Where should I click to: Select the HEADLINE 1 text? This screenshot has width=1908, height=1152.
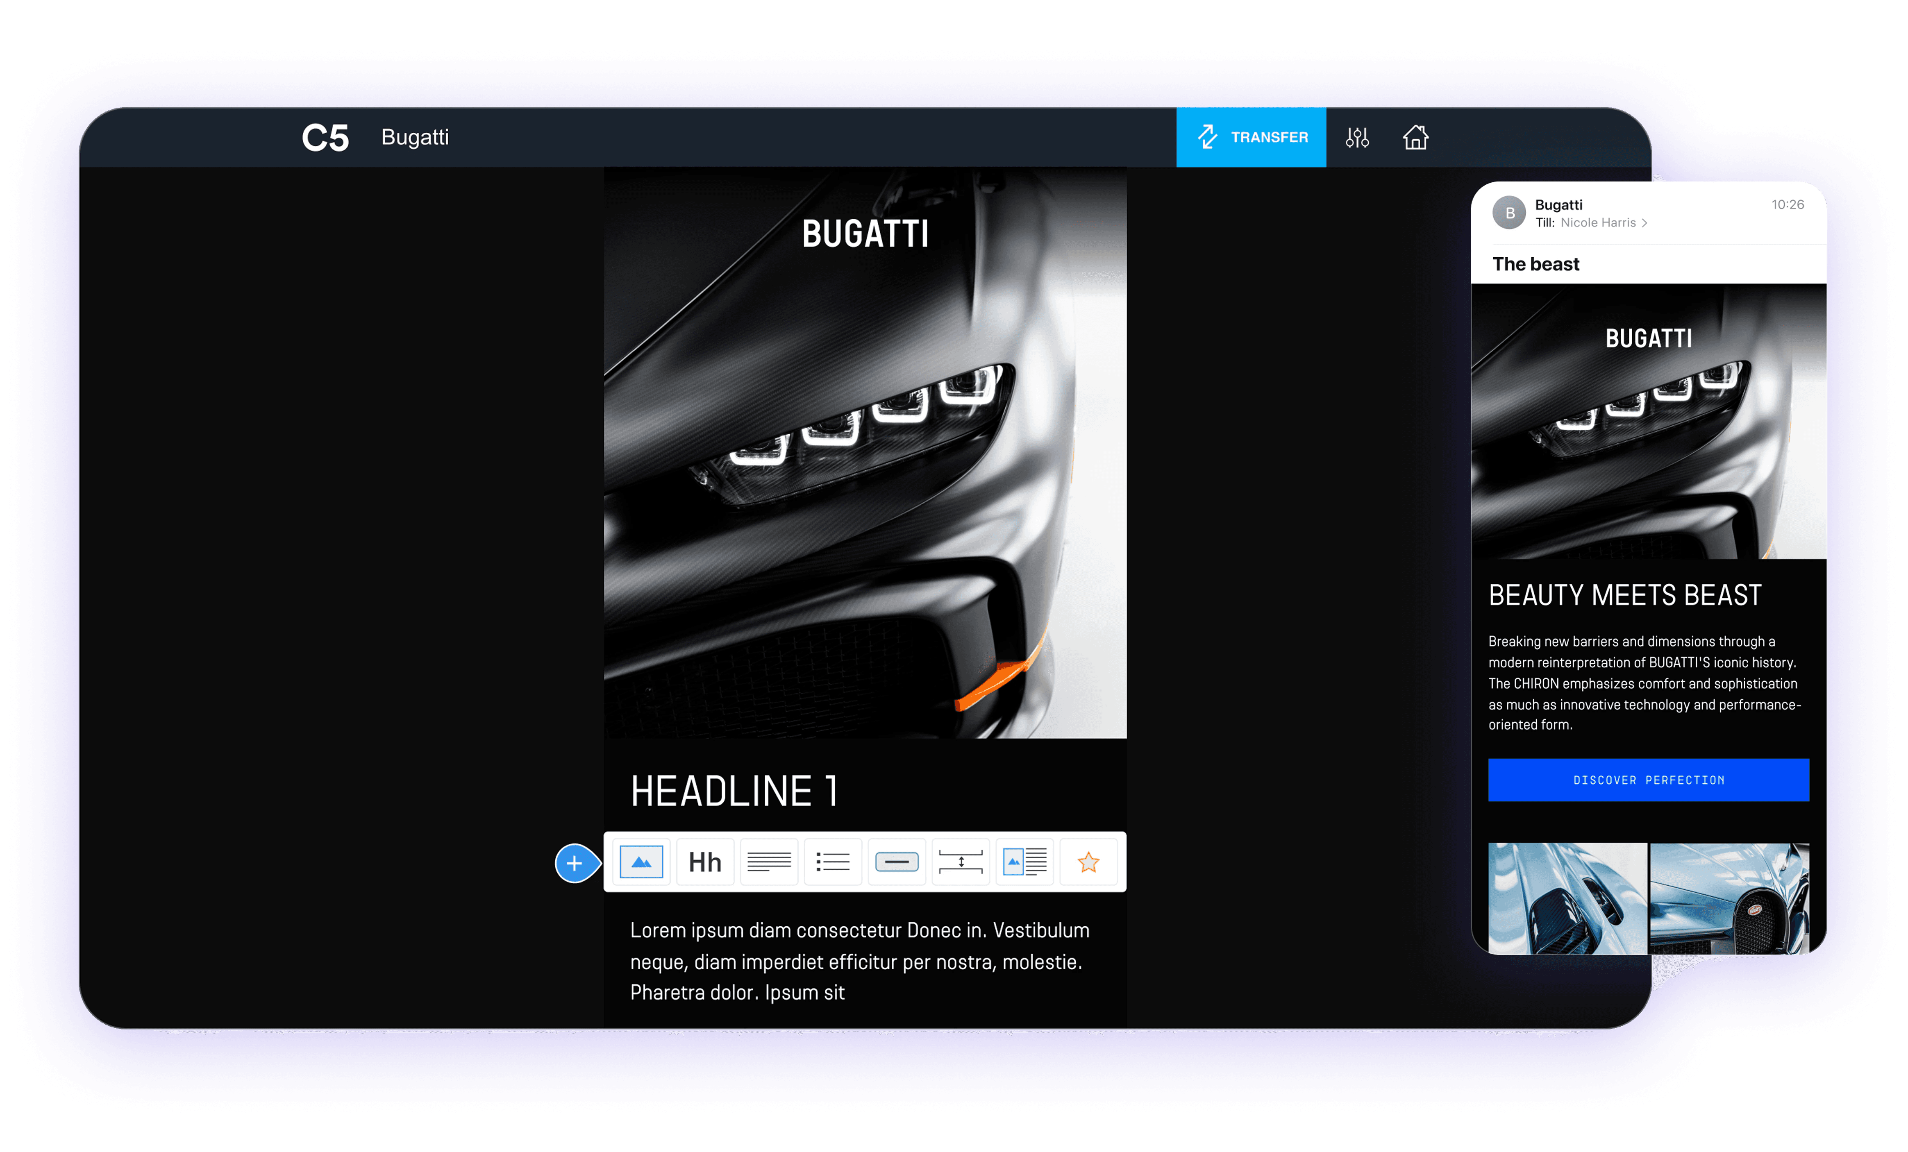pos(734,791)
